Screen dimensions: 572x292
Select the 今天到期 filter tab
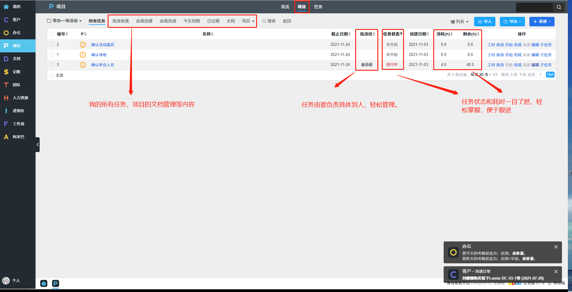(192, 21)
